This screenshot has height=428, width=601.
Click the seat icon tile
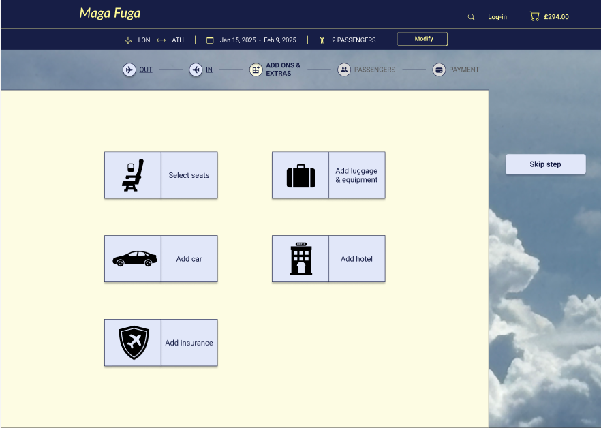point(133,175)
